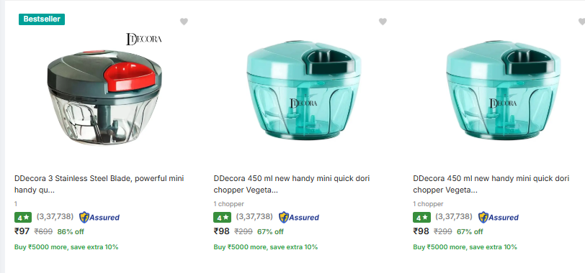Click the Assured badge on middle product
585x273 pixels.
tap(299, 218)
